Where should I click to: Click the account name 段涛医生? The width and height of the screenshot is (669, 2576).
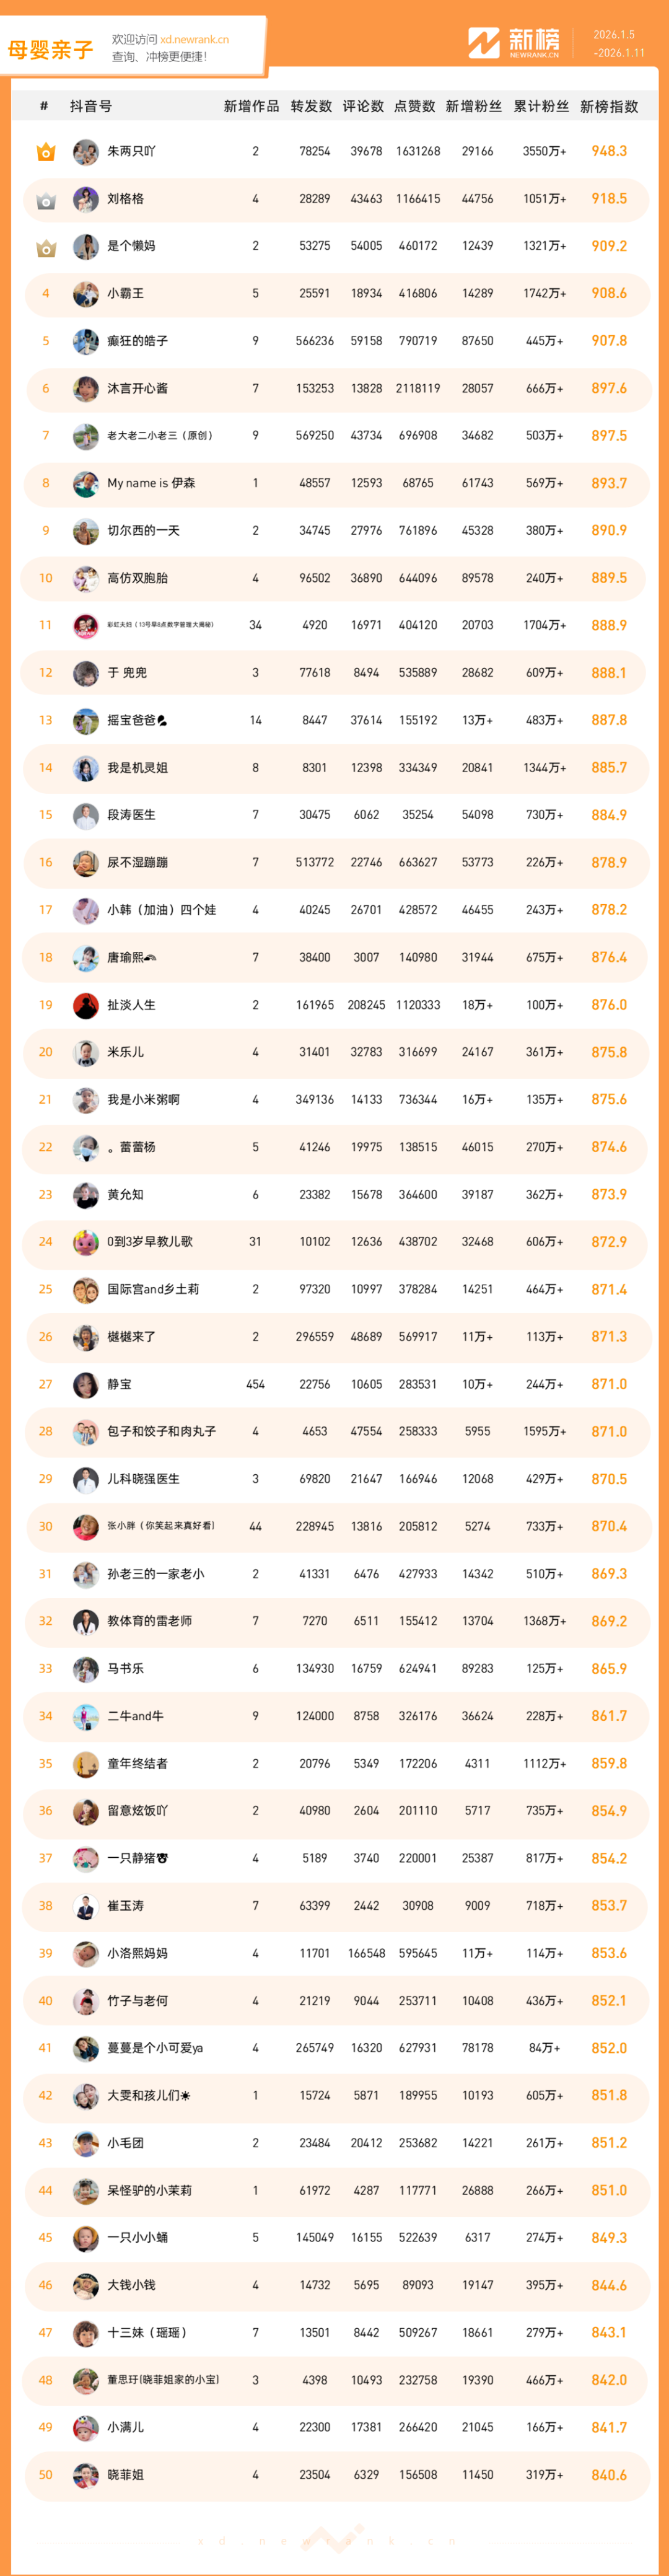click(131, 815)
